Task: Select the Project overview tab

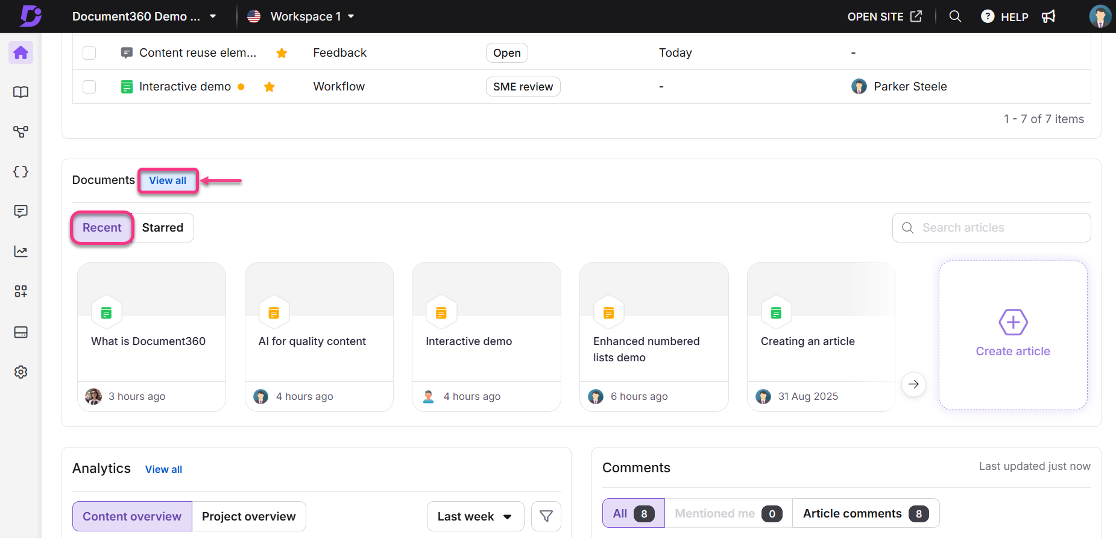Action: tap(249, 516)
